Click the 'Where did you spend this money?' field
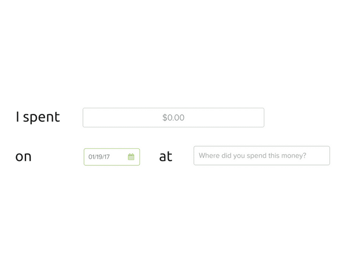This screenshot has width=359, height=269. [x=262, y=156]
